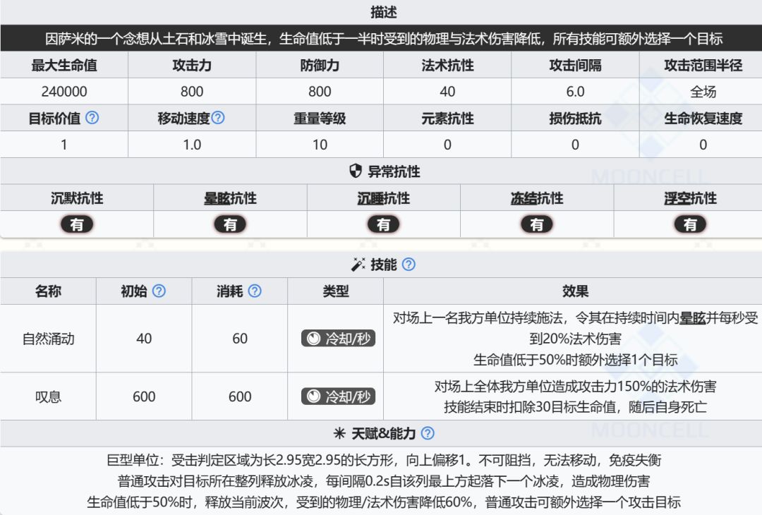This screenshot has height=515, width=762.
Task: Click 有 badge under 冻结抗性
Action: tap(536, 224)
